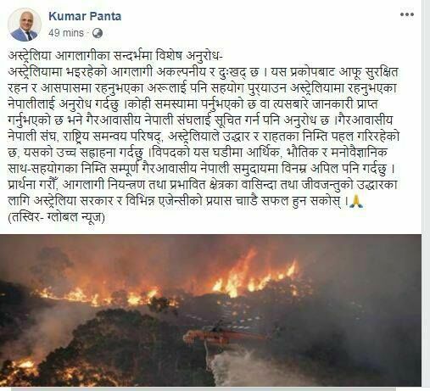The width and height of the screenshot is (430, 391).
Task: Open the Australia wildfire photo
Action: 210,310
